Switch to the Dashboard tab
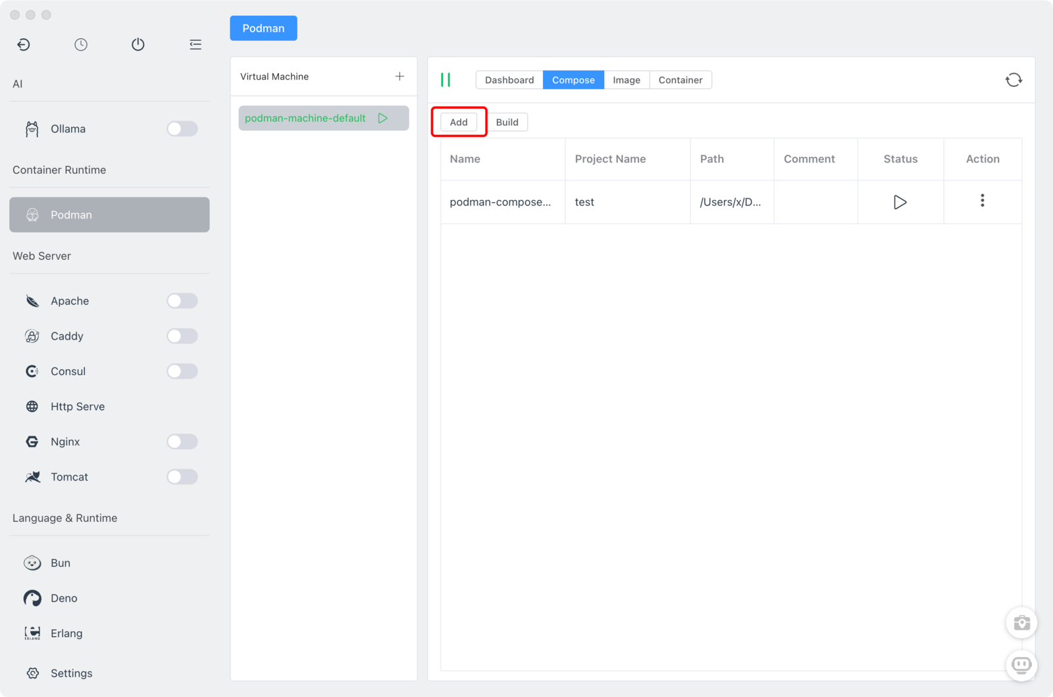1053x697 pixels. pos(509,80)
